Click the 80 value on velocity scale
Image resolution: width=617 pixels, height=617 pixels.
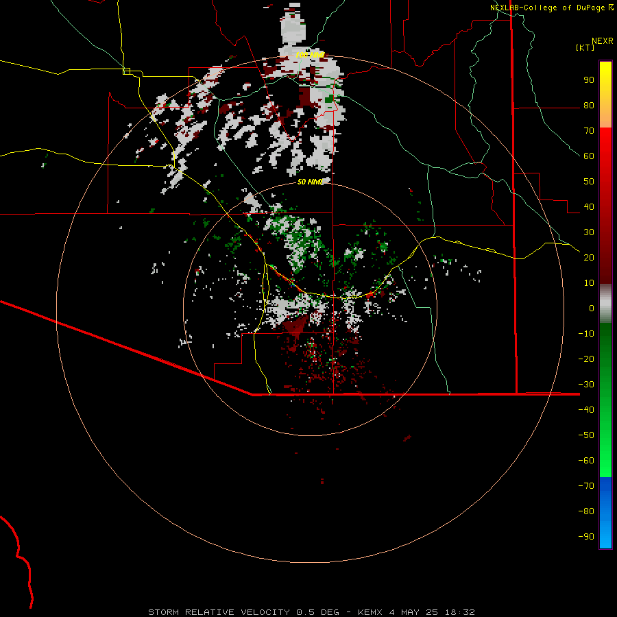589,105
